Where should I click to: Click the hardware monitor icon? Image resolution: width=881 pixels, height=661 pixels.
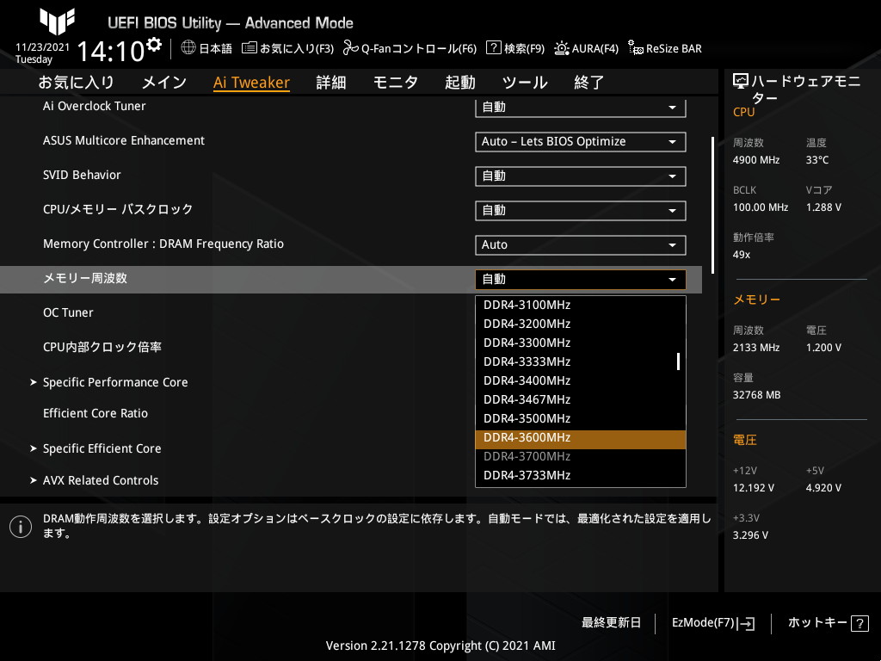(741, 82)
